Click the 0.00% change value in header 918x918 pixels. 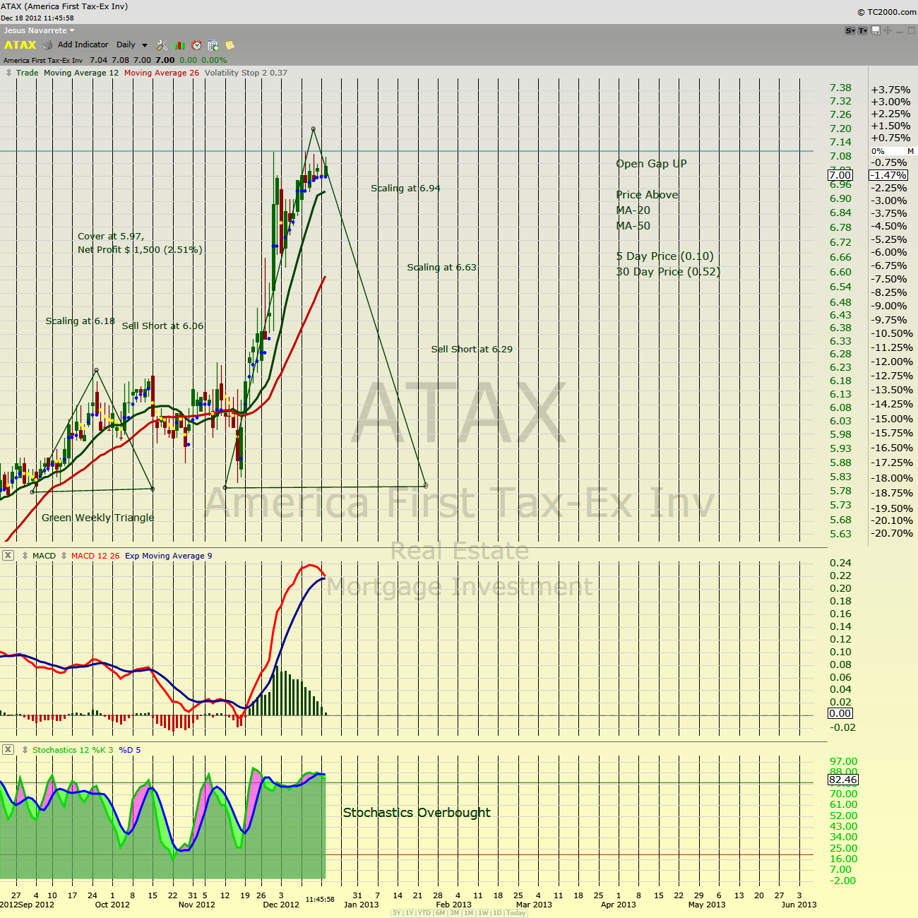214,60
